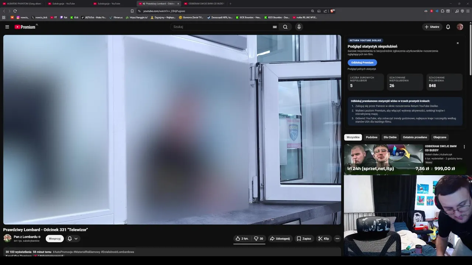The height and width of the screenshot is (265, 472).
Task: Open the Kick bookmark
Action: point(74,17)
